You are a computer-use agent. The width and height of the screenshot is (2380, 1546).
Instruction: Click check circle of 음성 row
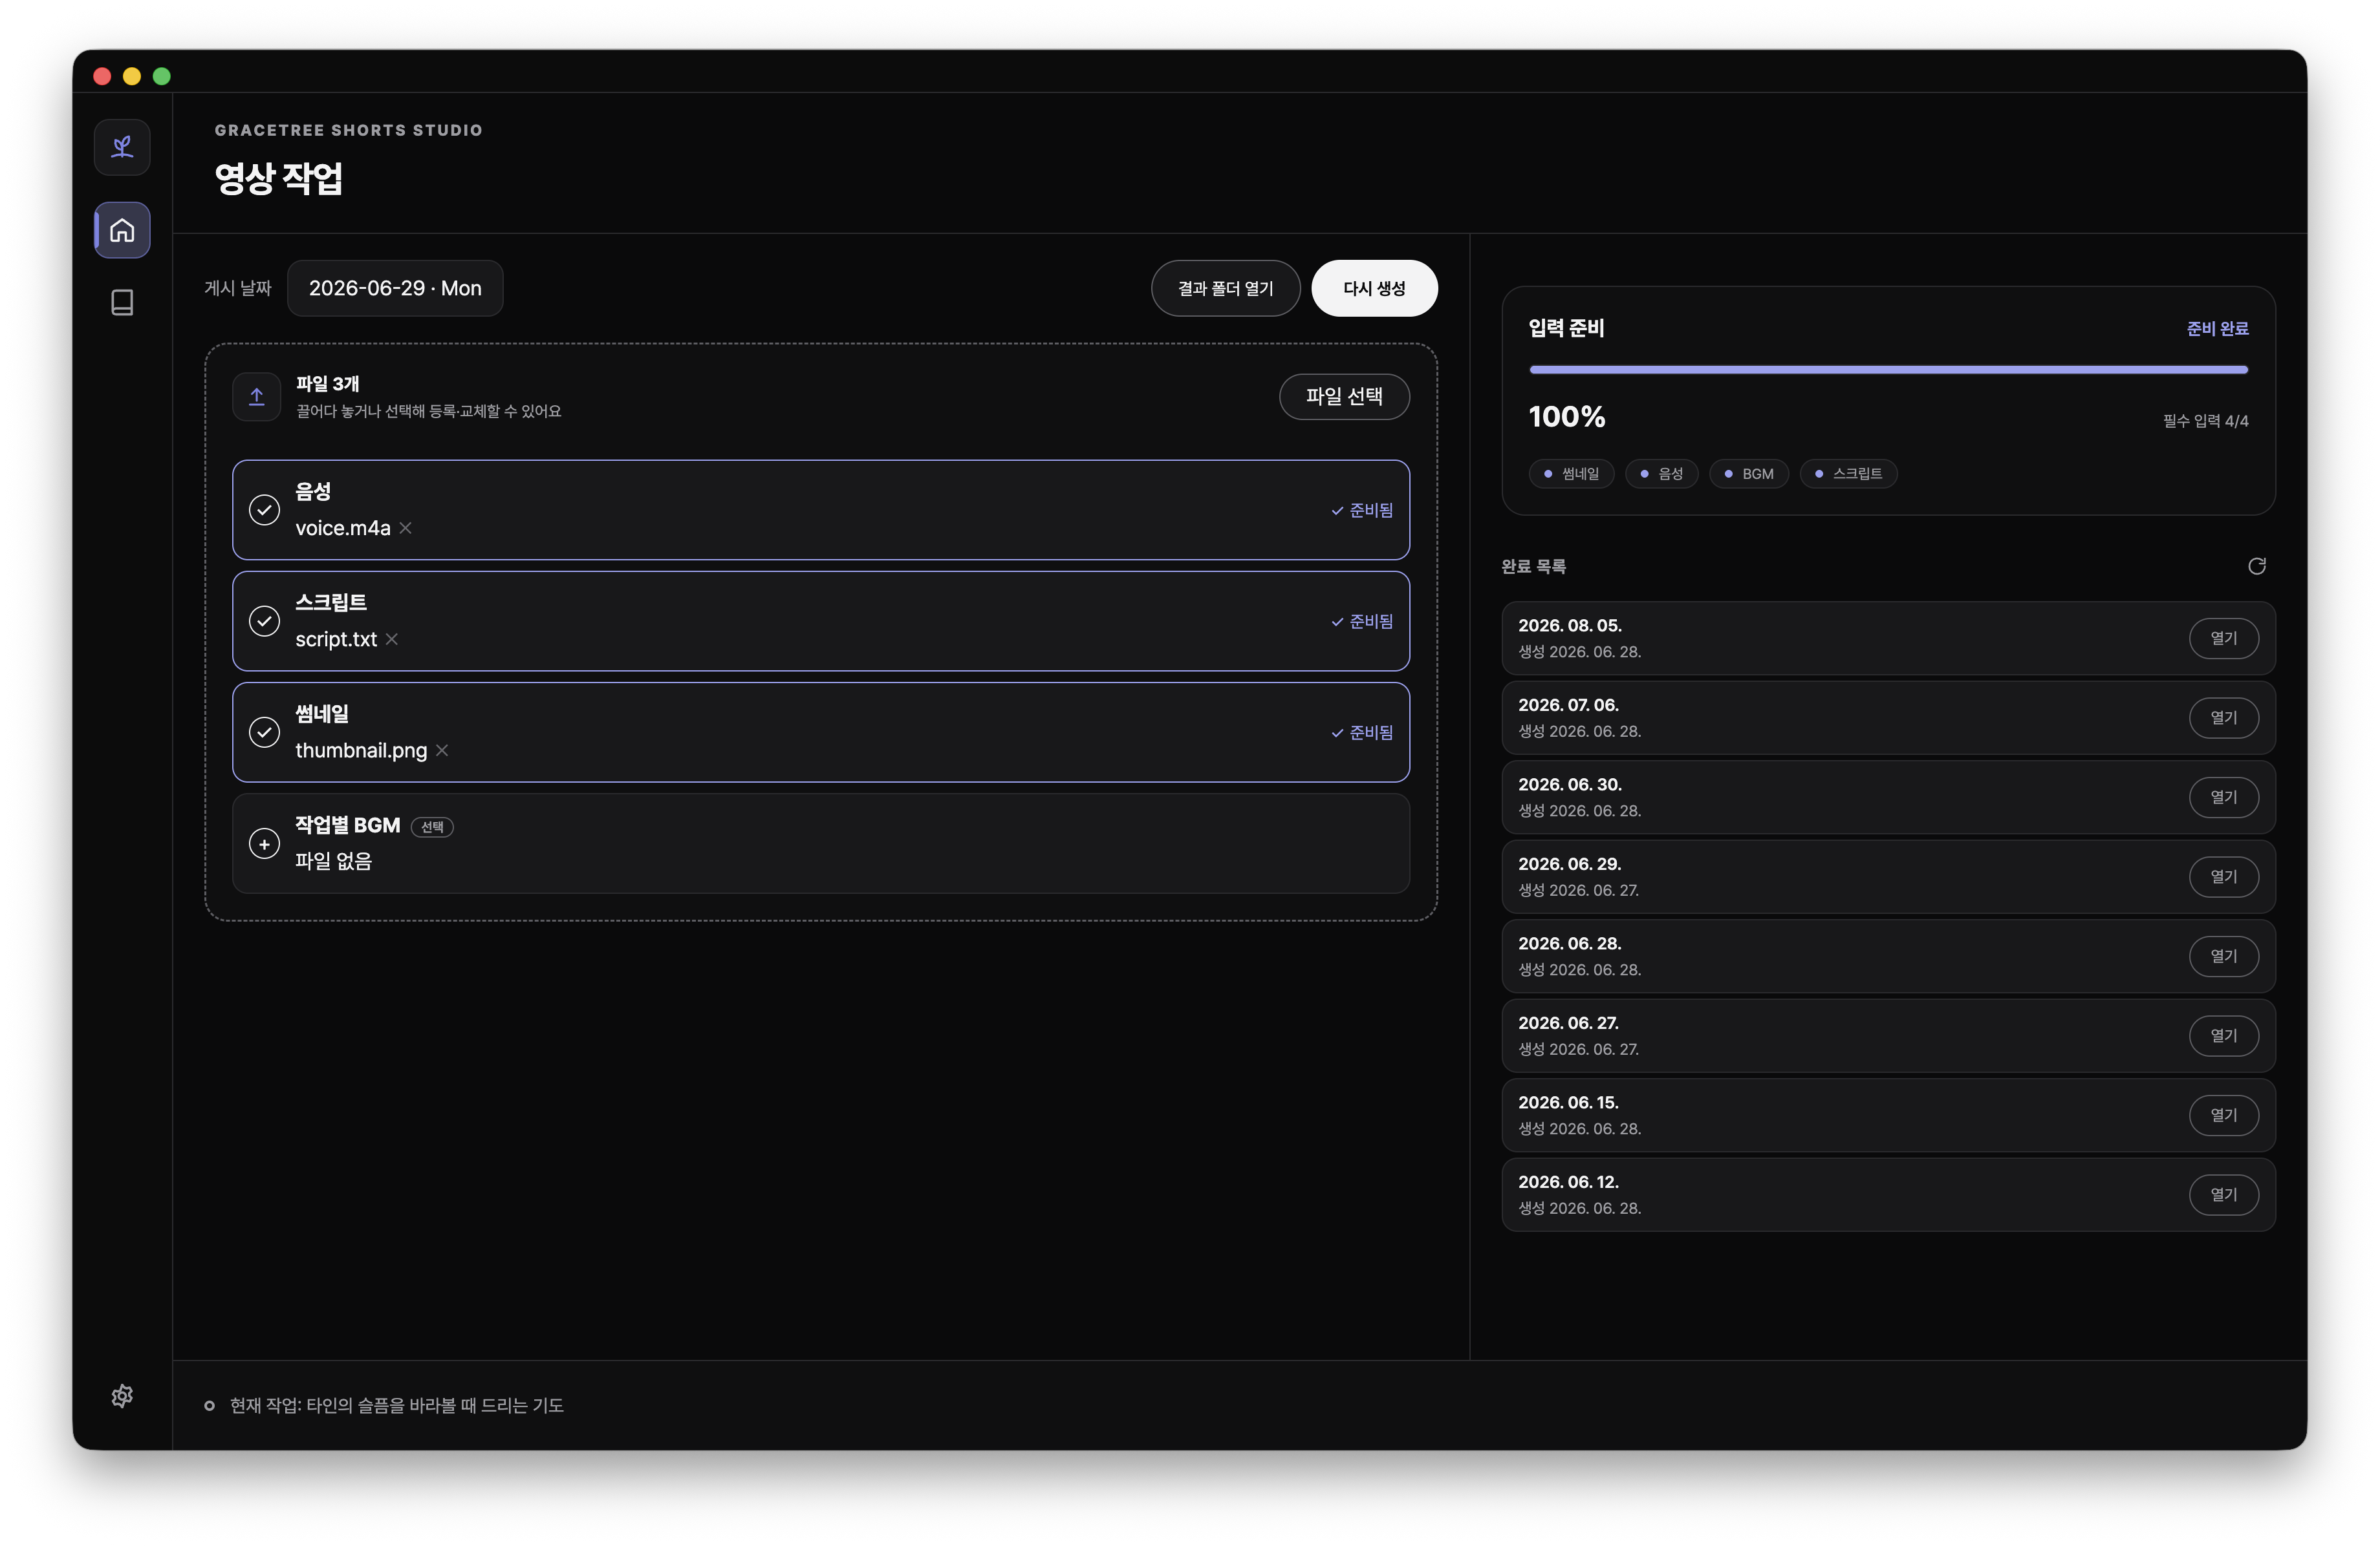pos(264,510)
